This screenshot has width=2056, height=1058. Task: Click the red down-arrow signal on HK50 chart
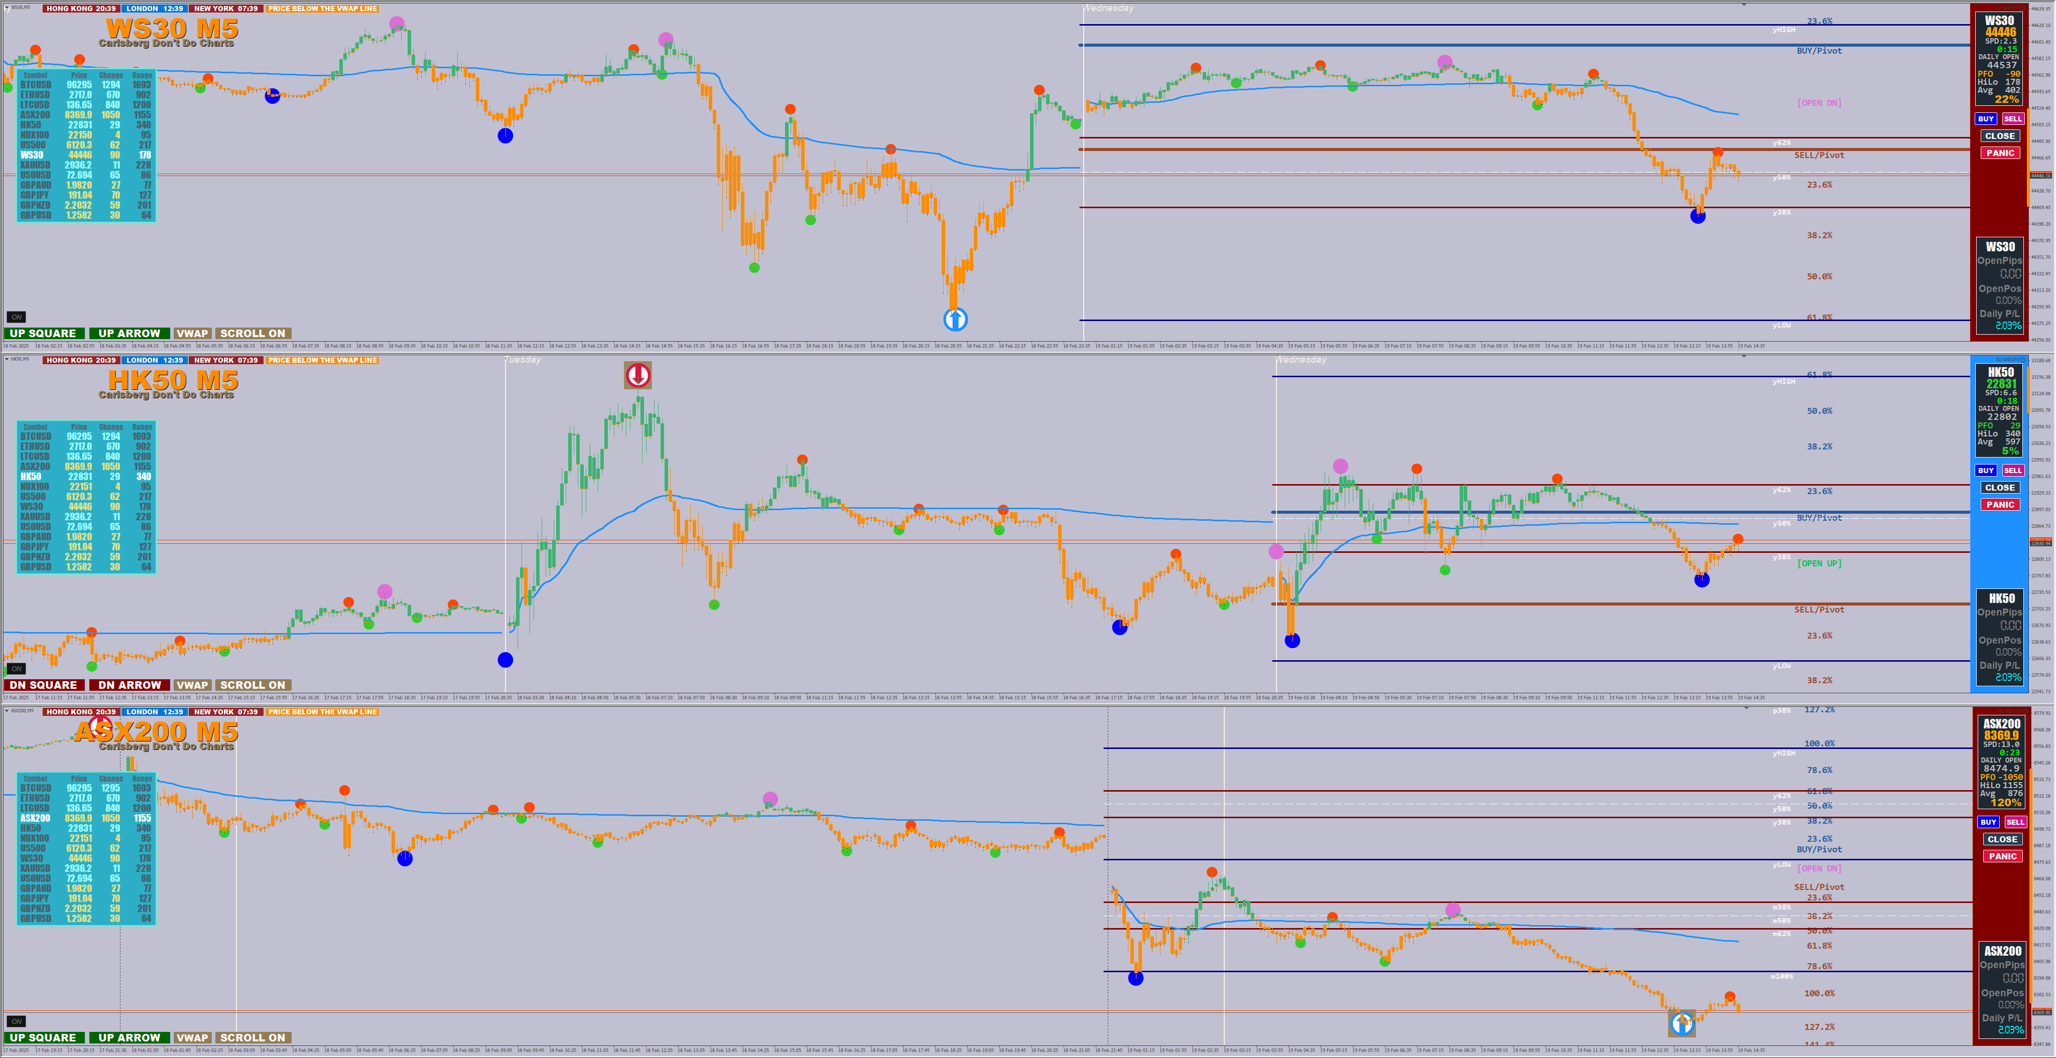637,375
